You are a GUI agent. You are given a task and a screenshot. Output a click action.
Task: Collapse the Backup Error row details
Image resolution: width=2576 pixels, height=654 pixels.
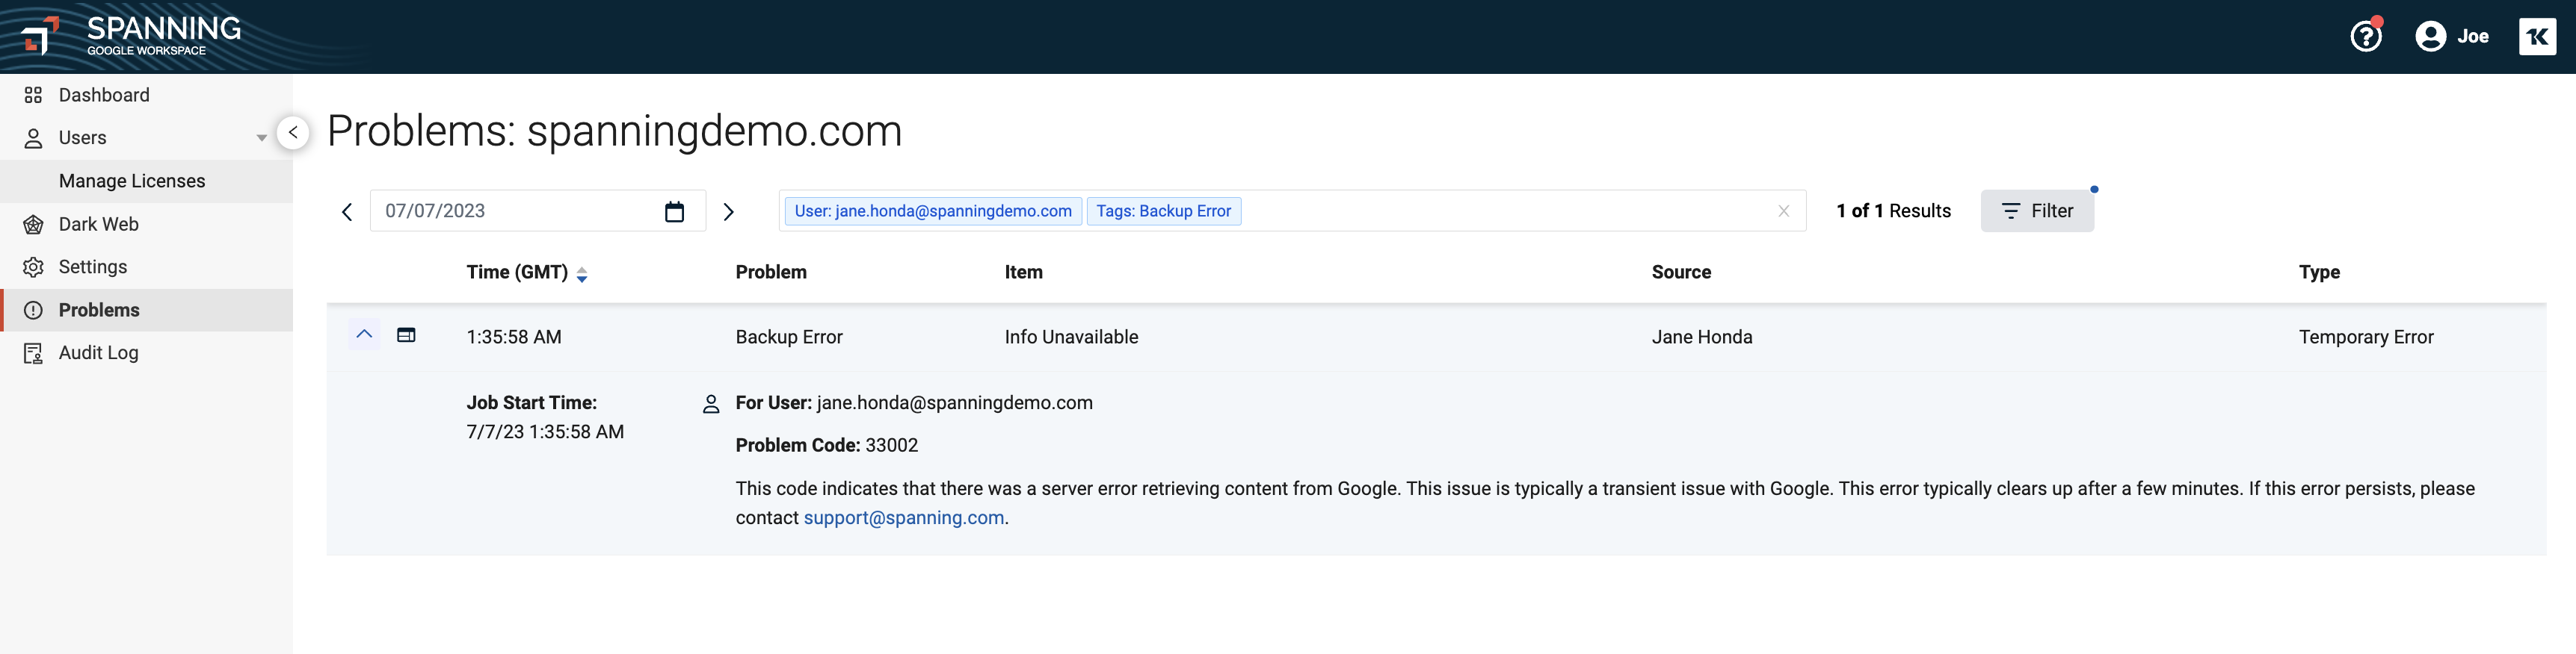[364, 334]
